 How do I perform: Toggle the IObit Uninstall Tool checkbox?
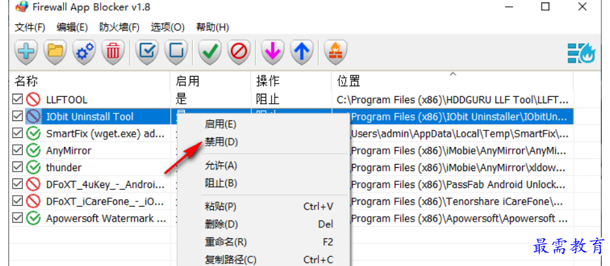pyautogui.click(x=17, y=117)
